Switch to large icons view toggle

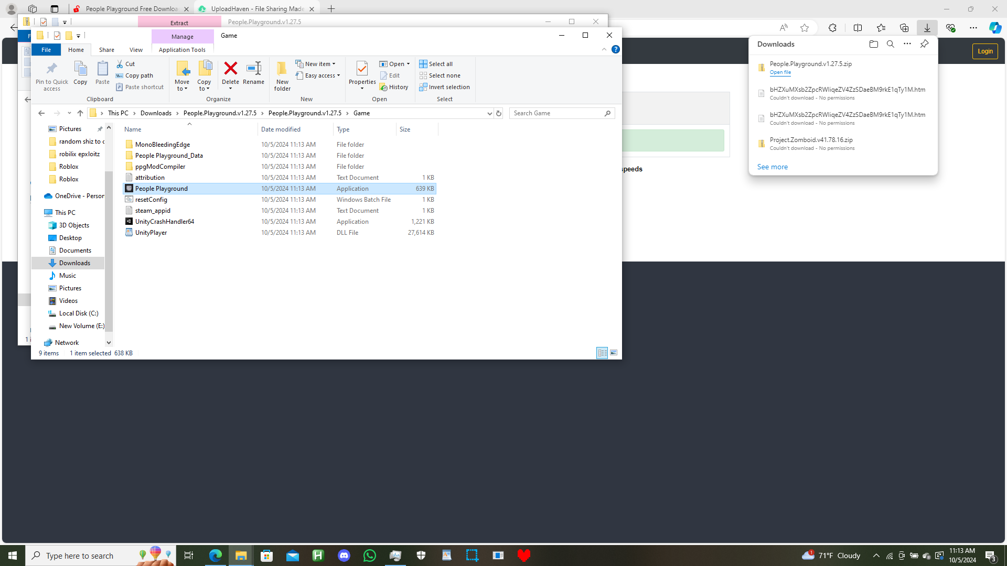coord(614,353)
